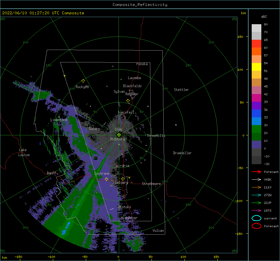Click the ThreeHills city label
Image resolution: width=280 pixels, height=261 pixels.
(156, 136)
